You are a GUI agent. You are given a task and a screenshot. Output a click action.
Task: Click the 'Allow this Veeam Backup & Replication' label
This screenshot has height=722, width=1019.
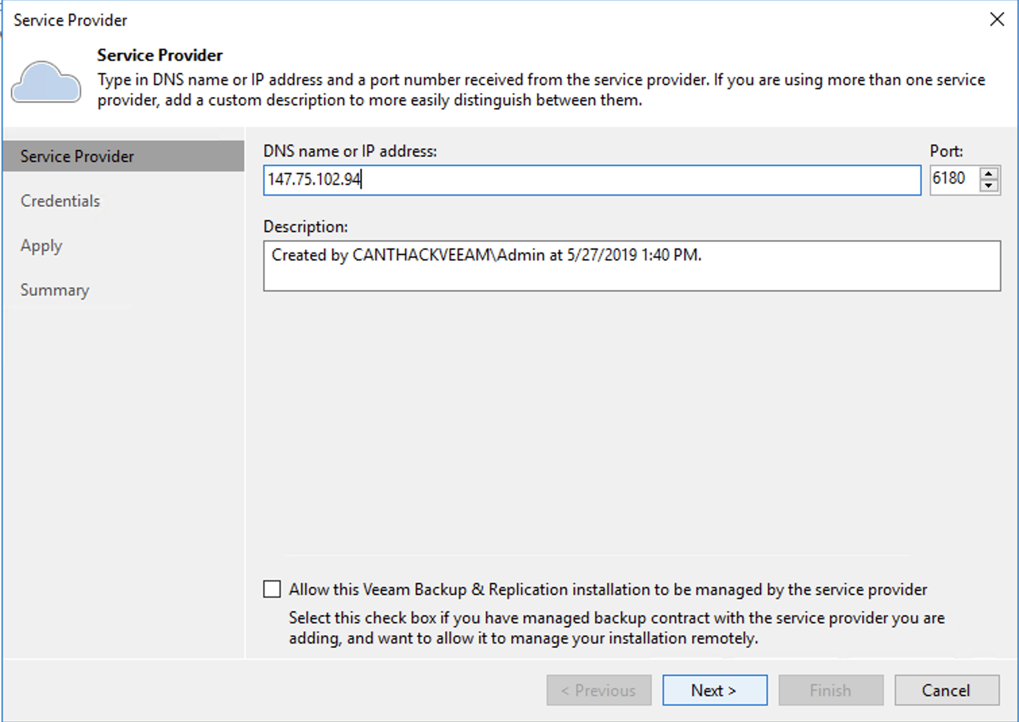608,590
